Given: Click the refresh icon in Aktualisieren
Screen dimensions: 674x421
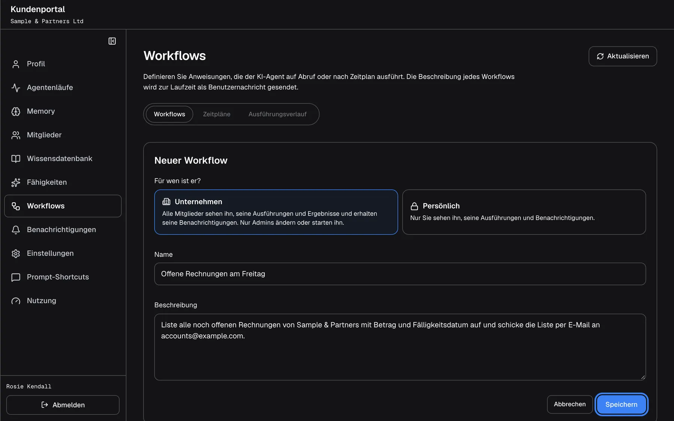Looking at the screenshot, I should tap(600, 56).
